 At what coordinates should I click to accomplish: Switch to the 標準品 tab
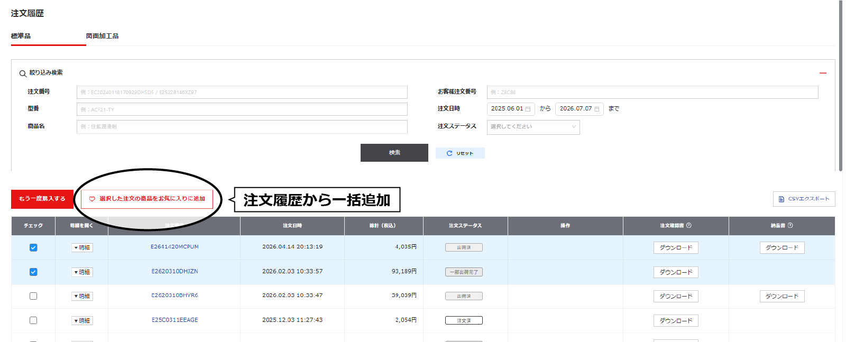(x=21, y=36)
